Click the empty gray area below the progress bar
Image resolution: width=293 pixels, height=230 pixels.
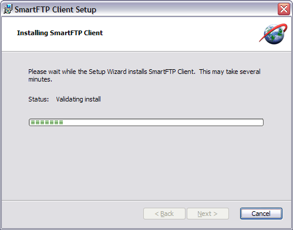pyautogui.click(x=146, y=163)
